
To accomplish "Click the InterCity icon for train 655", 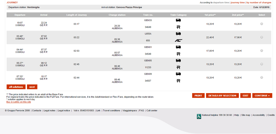I will [x=178, y=41].
